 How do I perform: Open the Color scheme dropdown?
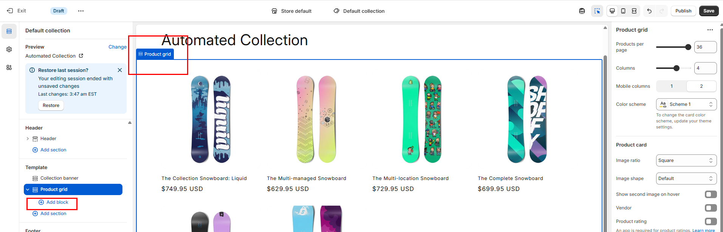[686, 104]
